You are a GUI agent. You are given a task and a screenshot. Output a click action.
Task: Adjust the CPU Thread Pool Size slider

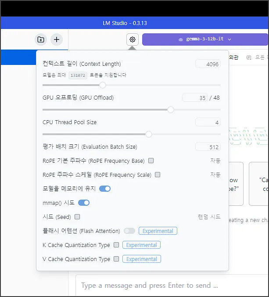coord(149,134)
